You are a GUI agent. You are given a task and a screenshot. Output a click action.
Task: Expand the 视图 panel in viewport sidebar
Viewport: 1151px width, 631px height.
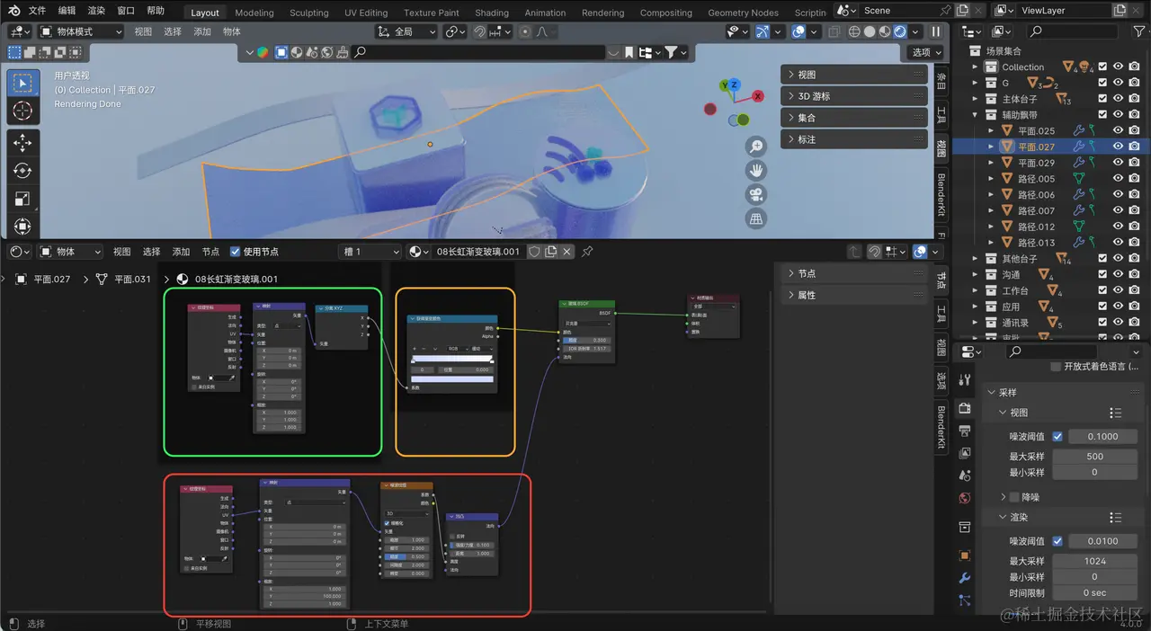point(853,75)
